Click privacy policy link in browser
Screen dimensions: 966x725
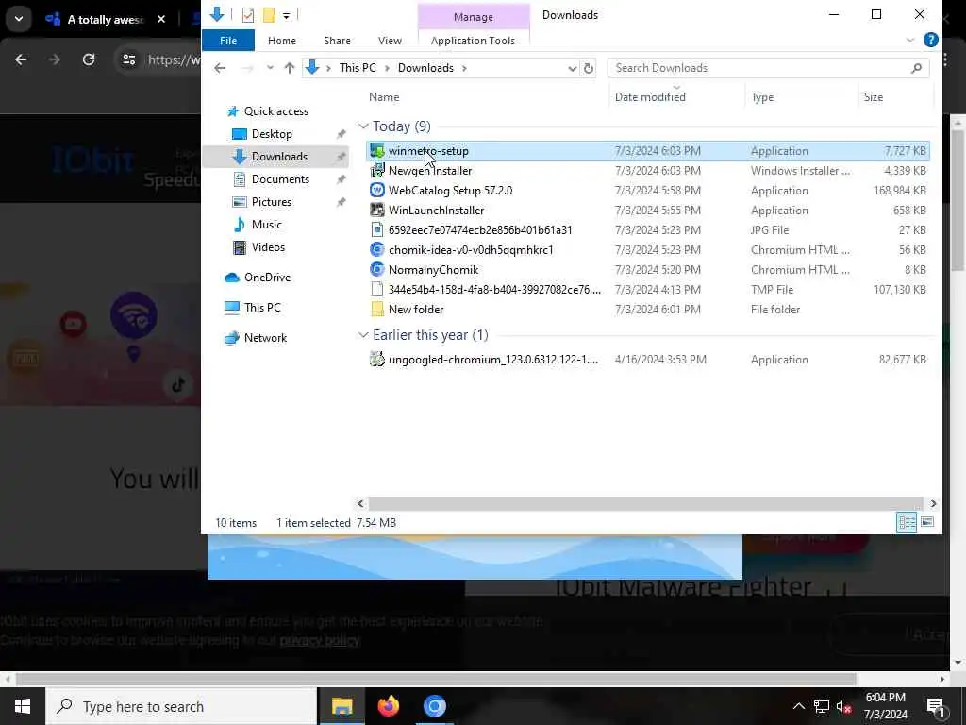319,640
